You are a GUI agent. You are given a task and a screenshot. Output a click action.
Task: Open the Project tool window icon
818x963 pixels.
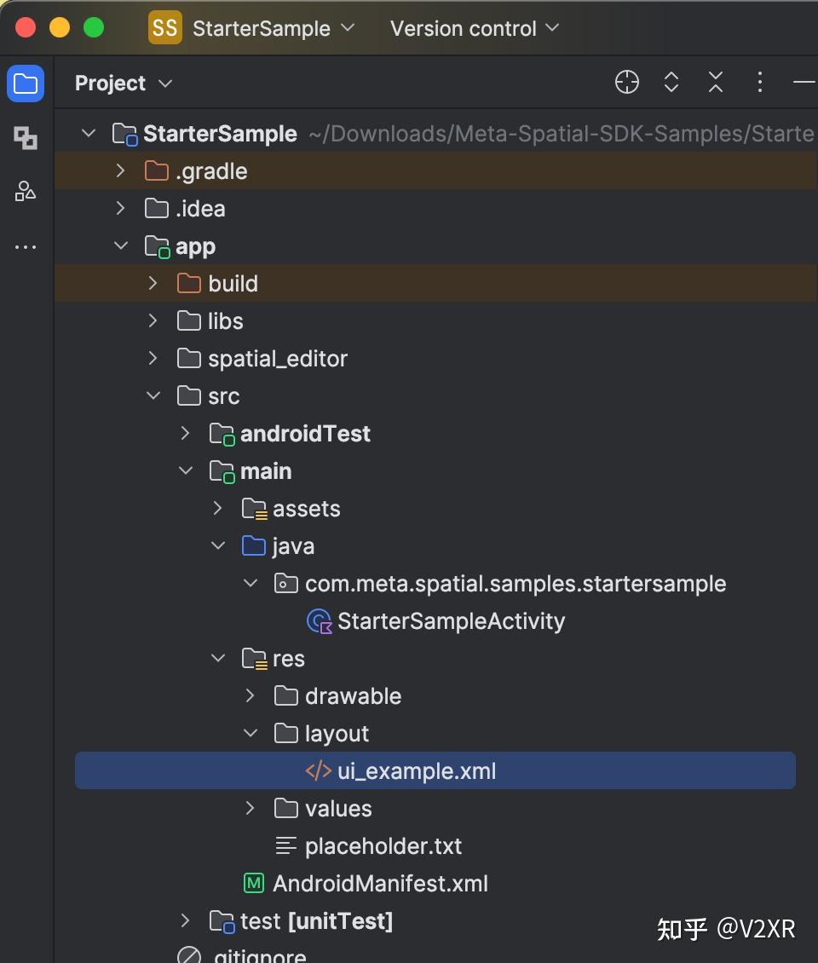click(x=26, y=83)
